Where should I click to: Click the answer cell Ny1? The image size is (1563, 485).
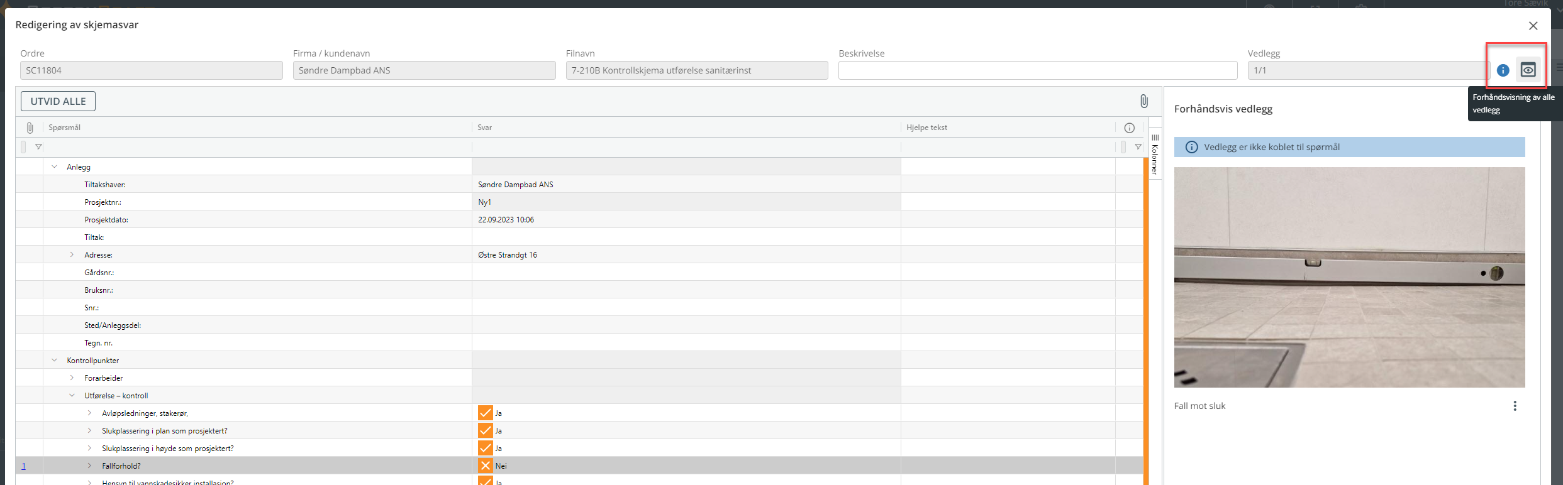[686, 202]
